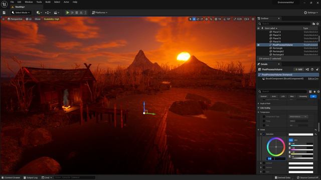Activate the select objects cursor tool in viewport
Viewport: 321px width, 180px height.
click(x=190, y=19)
